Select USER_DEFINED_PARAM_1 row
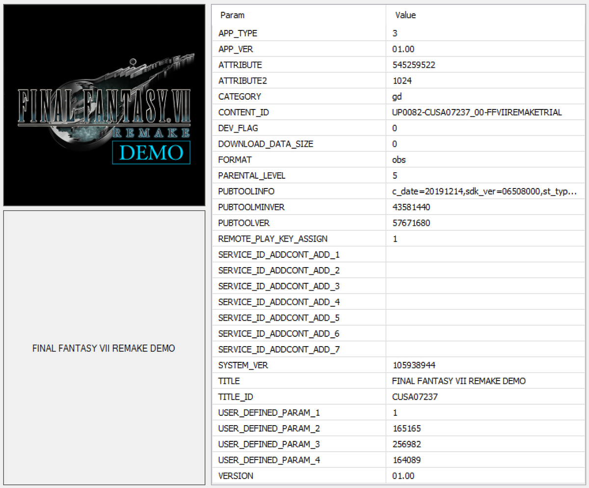The height and width of the screenshot is (488, 589). point(399,412)
